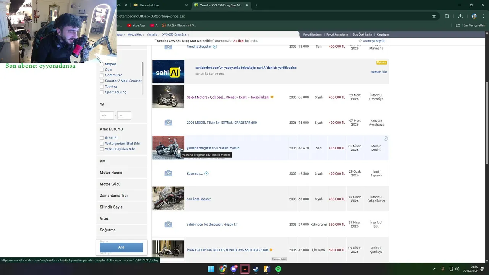Open the yamaha dragstar 650 classic mersin photo
Image resolution: width=489 pixels, height=275 pixels.
(168, 147)
